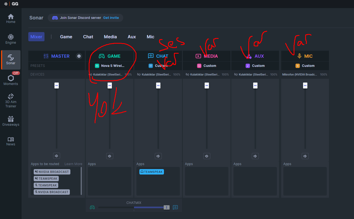Switch to the Game tab
The width and height of the screenshot is (354, 219).
point(66,37)
